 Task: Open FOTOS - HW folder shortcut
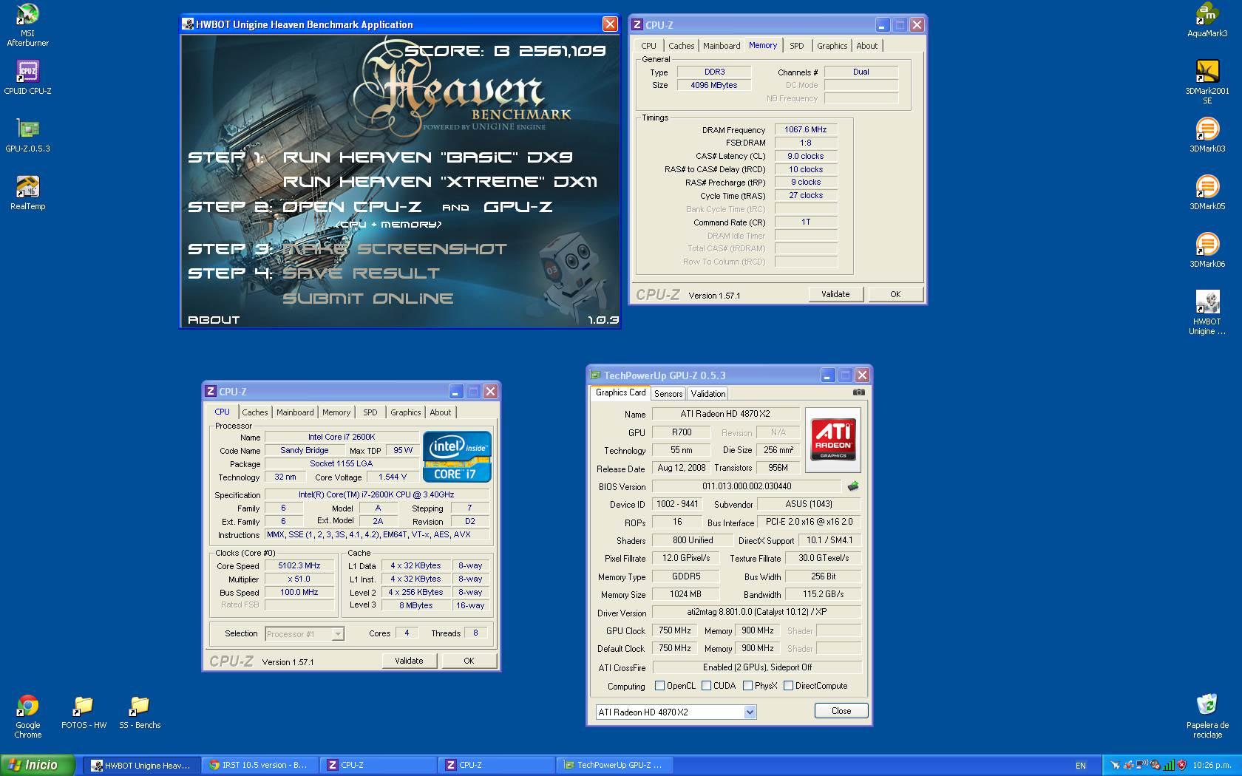[84, 712]
